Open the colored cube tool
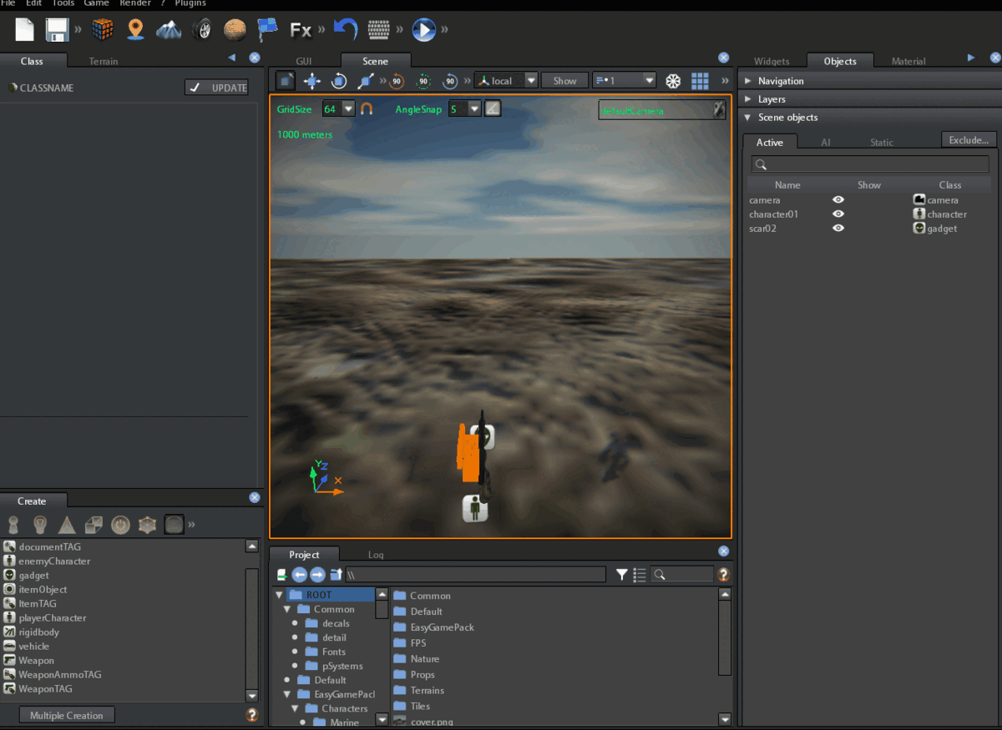1002x730 pixels. 103,30
